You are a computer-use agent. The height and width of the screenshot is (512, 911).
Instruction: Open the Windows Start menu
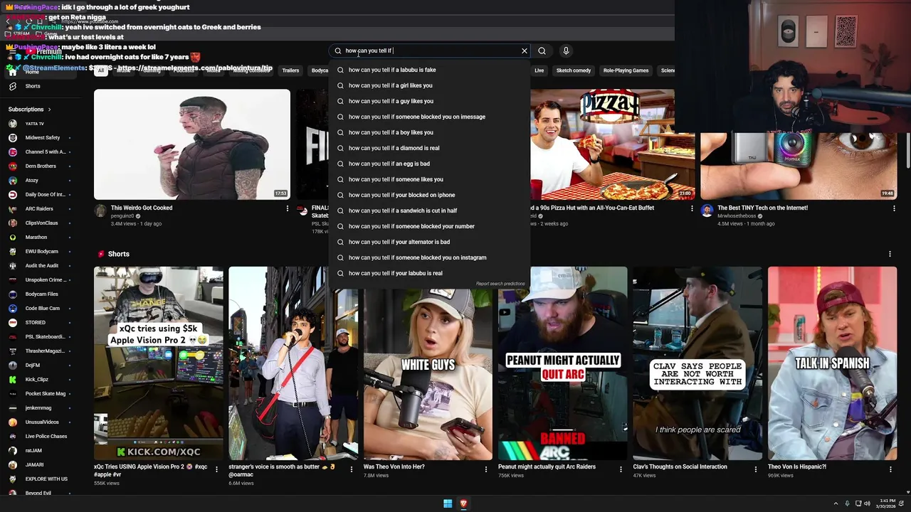point(448,503)
